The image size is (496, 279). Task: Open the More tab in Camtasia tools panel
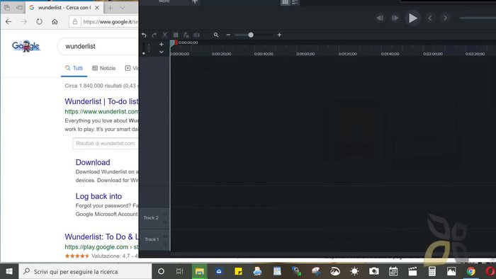coord(164,1)
